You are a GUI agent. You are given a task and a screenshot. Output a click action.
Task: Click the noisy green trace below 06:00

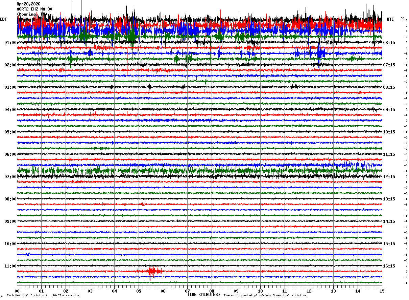coord(199,170)
